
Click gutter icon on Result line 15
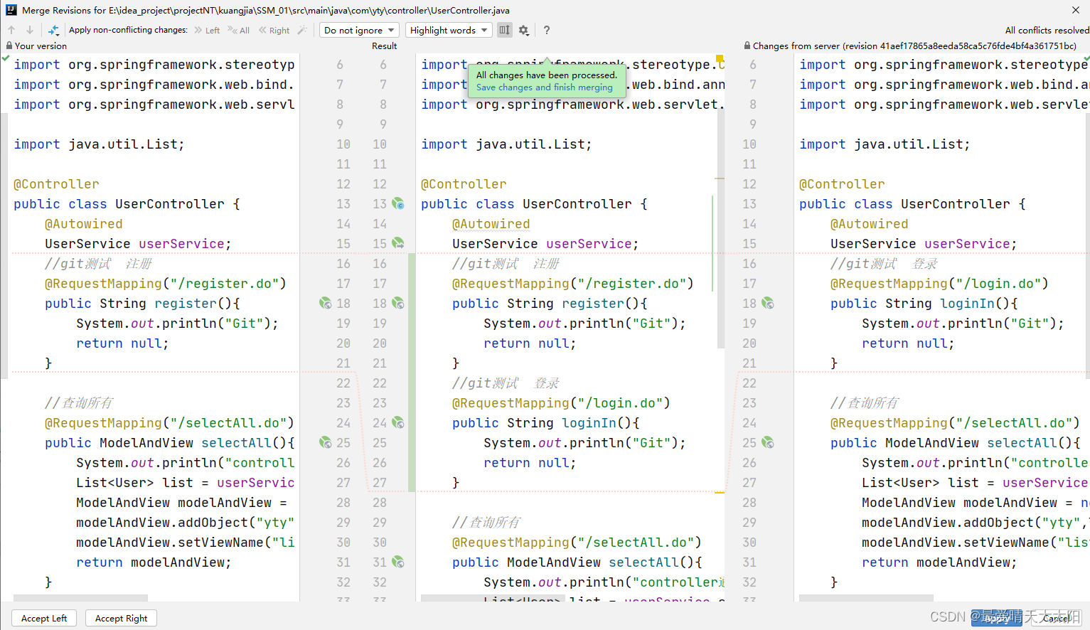click(x=398, y=244)
